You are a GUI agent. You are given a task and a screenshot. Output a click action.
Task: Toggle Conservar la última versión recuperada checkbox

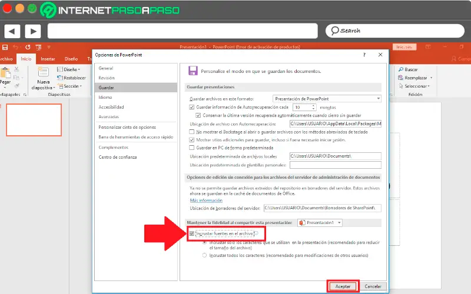pos(198,115)
